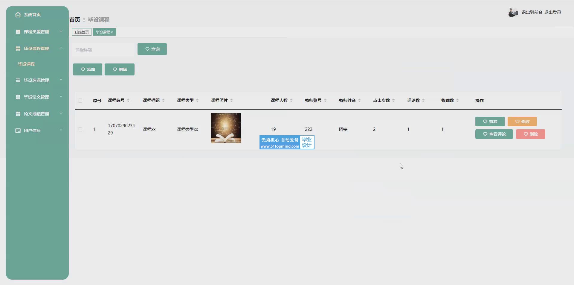The height and width of the screenshot is (285, 574).
Task: Expand 毕设论文管理 menu chevron
Action: click(61, 96)
